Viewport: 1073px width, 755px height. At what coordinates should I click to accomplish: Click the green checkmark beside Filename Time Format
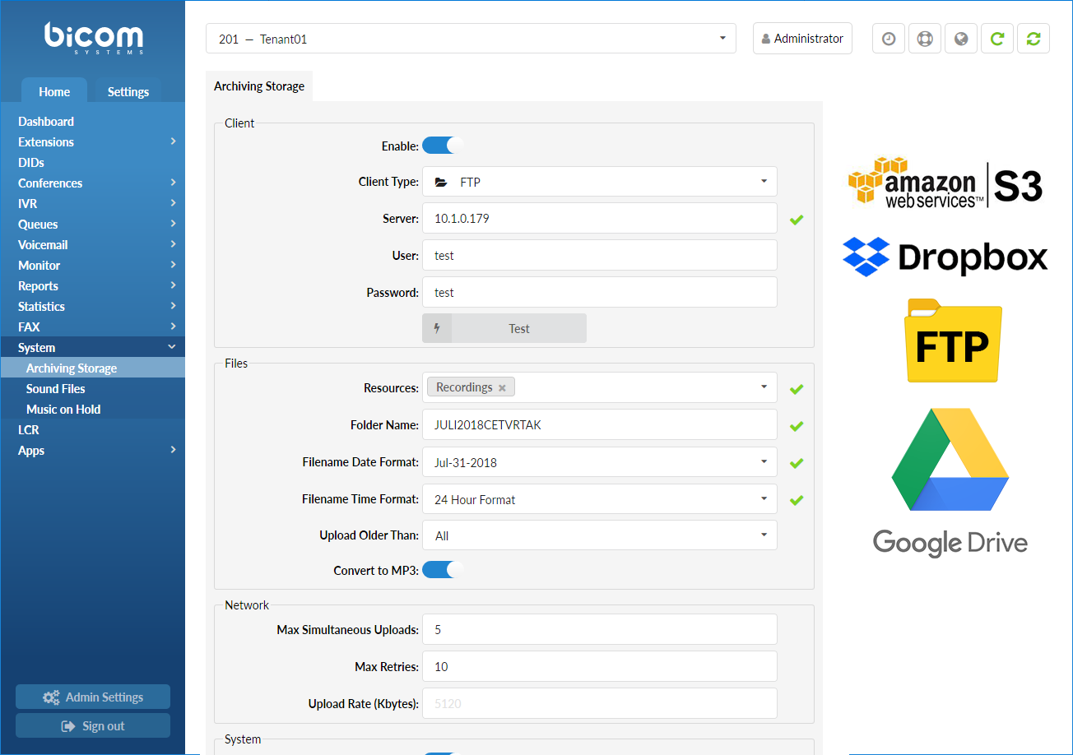[x=796, y=499]
